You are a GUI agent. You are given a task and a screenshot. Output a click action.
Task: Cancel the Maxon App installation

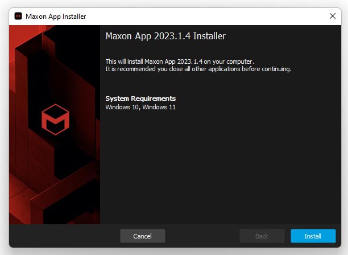point(143,236)
